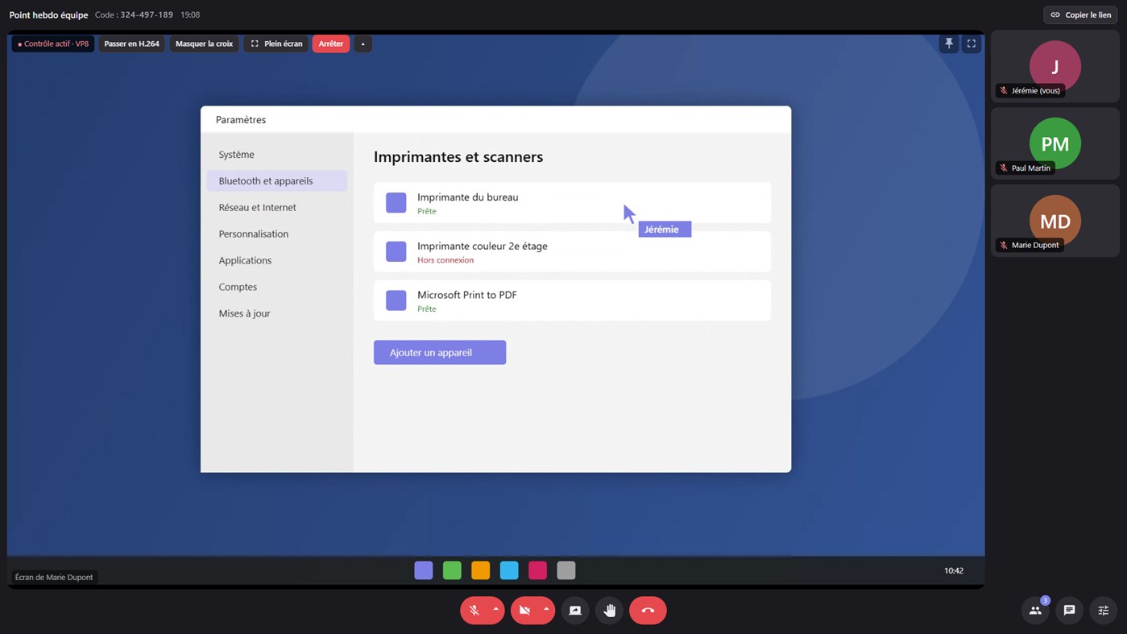Open Mises à jour settings
The image size is (1127, 634).
[276, 313]
